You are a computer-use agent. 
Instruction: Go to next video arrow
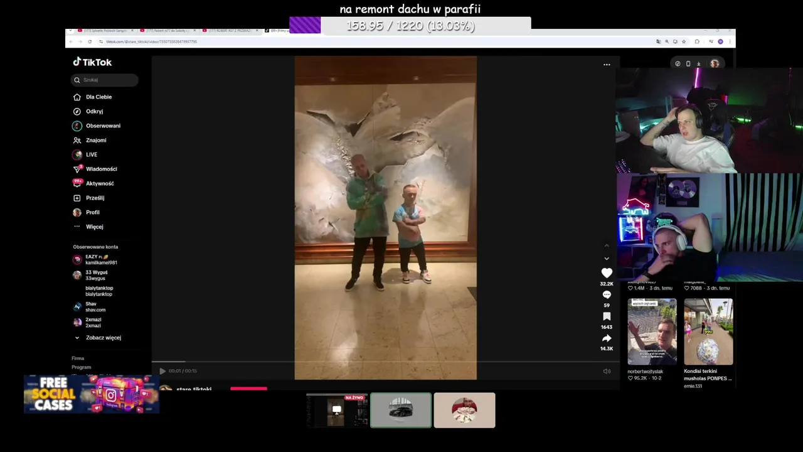607,258
